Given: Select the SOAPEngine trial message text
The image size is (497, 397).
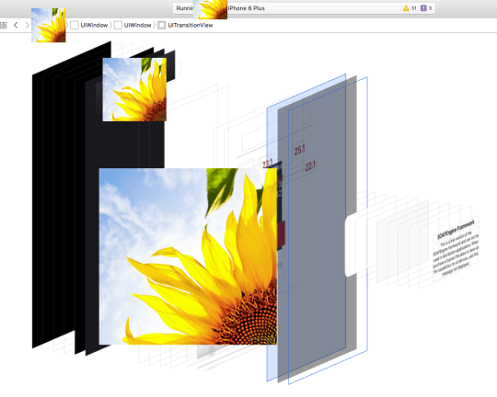Looking at the screenshot, I should pos(456,255).
